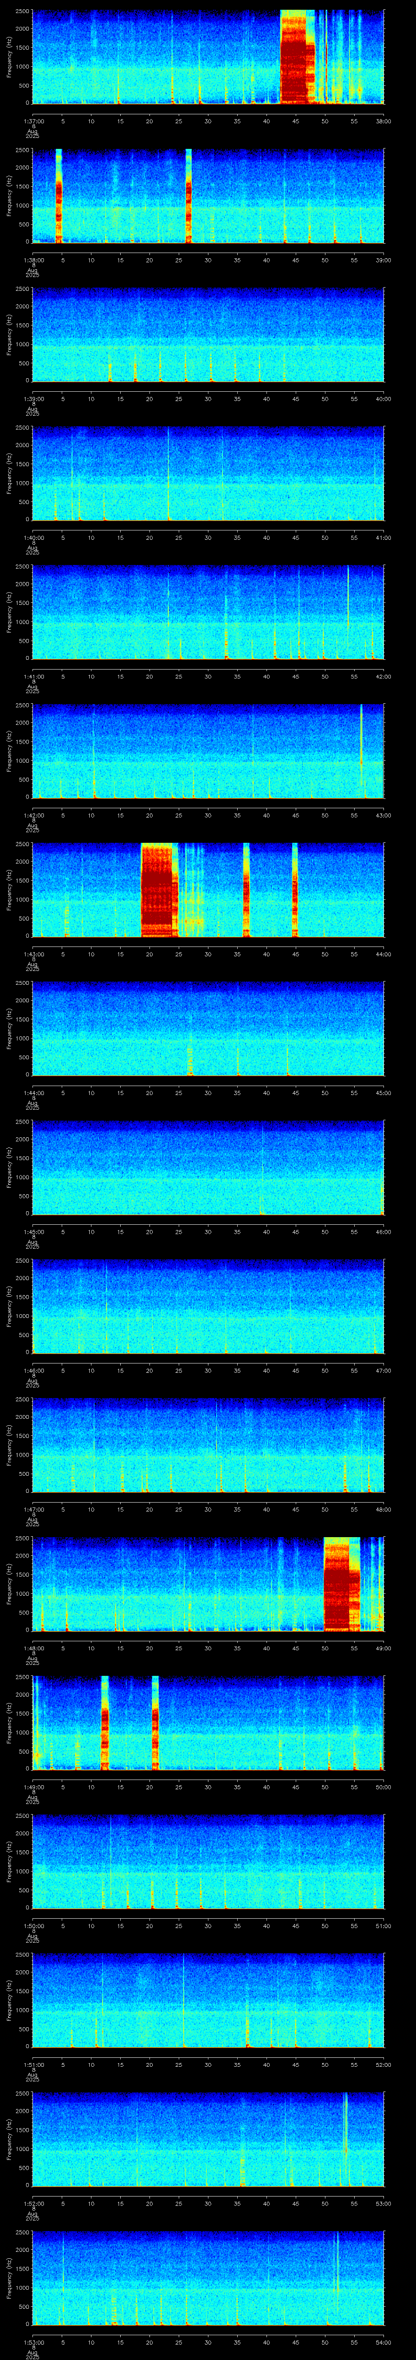416x2360 pixels.
Task: Select the 48:00 end time label
Action: click(383, 1509)
